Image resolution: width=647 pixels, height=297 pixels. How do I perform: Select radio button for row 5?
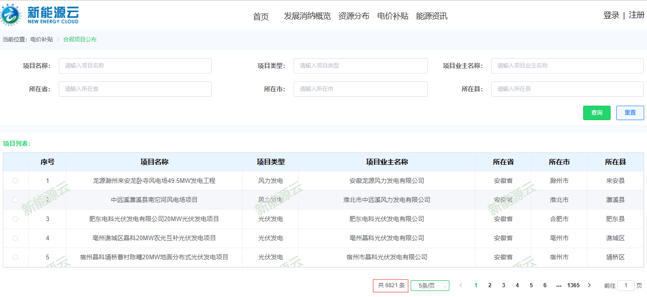coord(15,257)
